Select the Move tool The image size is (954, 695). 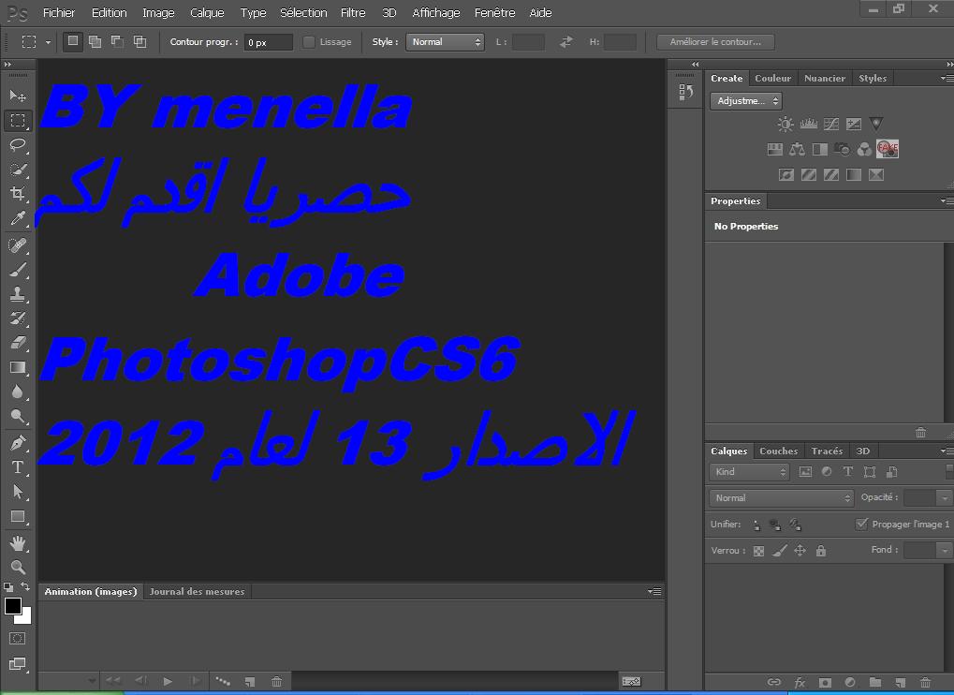coord(18,96)
